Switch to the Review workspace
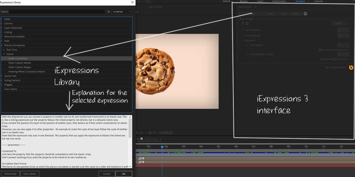Image resolution: width=355 pixels, height=177 pixels. pyautogui.click(x=244, y=1)
